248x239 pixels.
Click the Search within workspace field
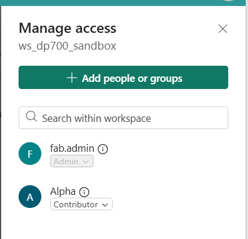[123, 118]
